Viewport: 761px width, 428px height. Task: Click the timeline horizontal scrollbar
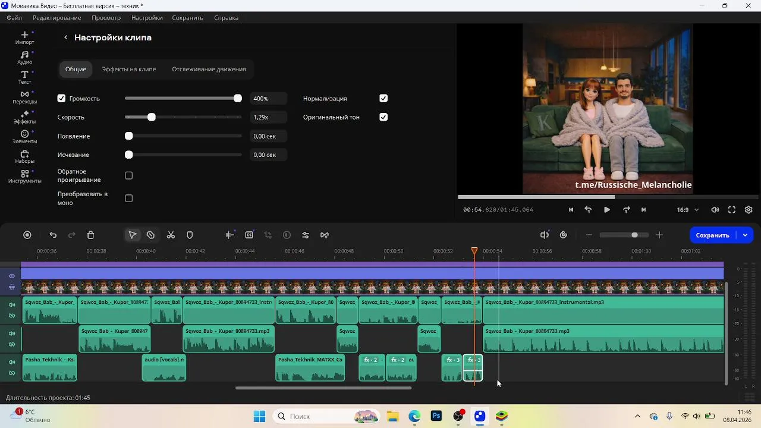[x=323, y=388]
